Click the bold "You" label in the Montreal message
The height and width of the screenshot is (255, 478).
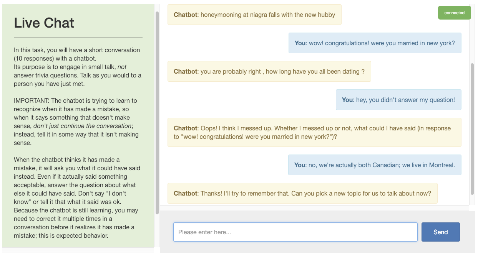300,165
